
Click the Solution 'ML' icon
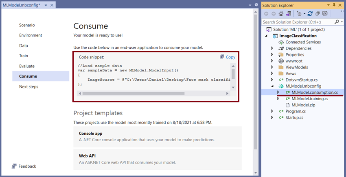pos(269,30)
